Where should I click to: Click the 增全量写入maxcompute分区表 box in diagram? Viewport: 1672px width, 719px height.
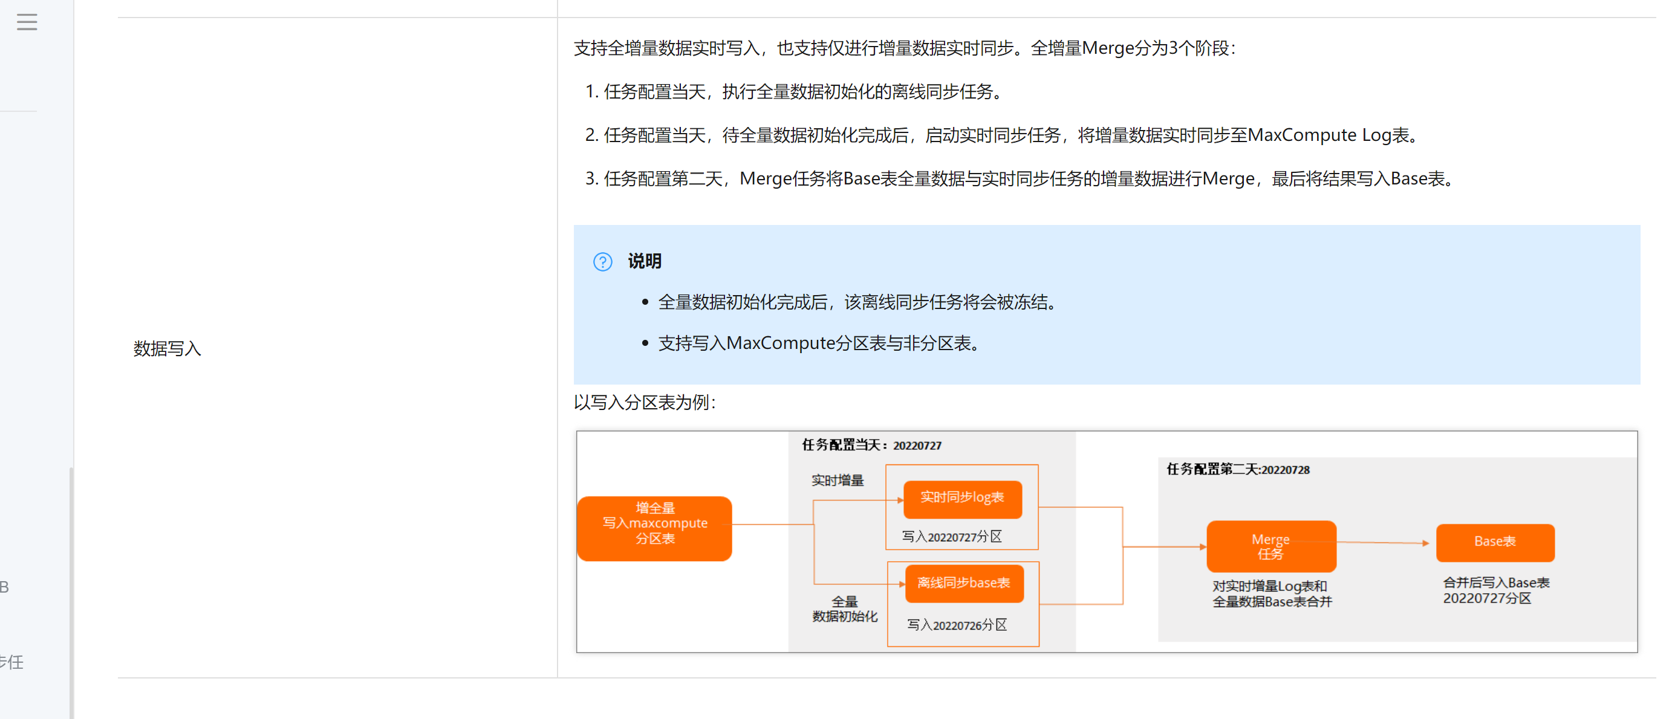pos(654,529)
